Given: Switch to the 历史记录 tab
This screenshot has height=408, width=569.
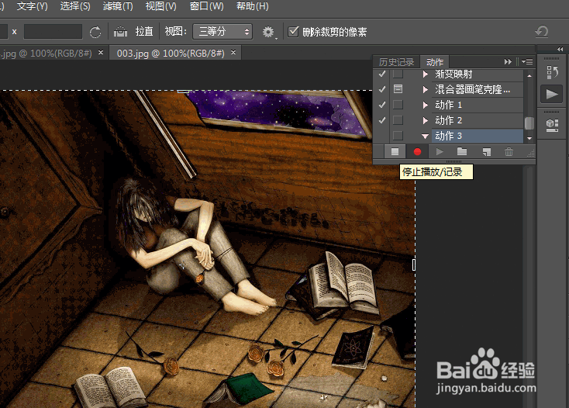Looking at the screenshot, I should 396,62.
